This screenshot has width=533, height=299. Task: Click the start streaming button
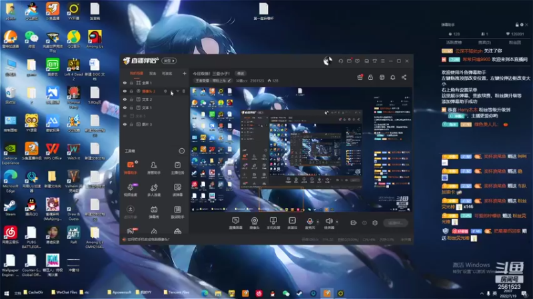point(395,223)
